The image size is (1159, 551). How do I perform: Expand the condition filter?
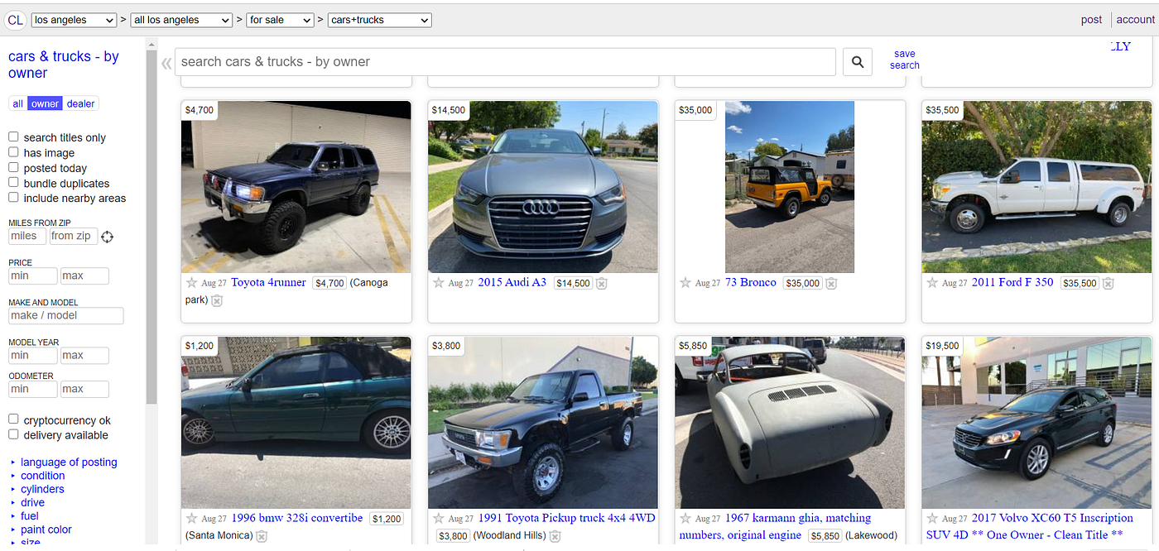pos(43,476)
